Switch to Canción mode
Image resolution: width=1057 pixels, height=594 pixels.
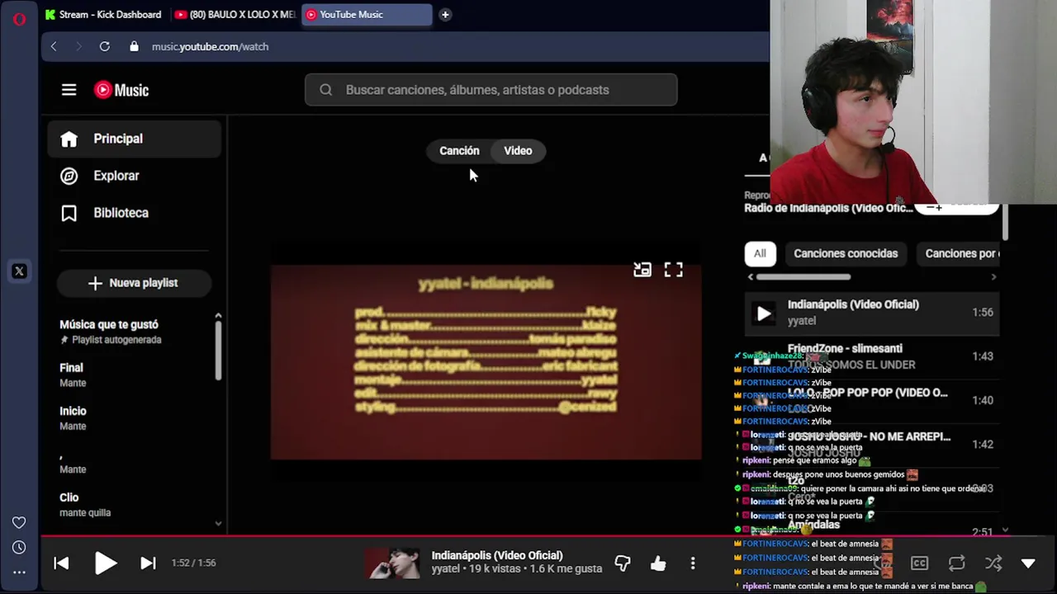click(459, 151)
